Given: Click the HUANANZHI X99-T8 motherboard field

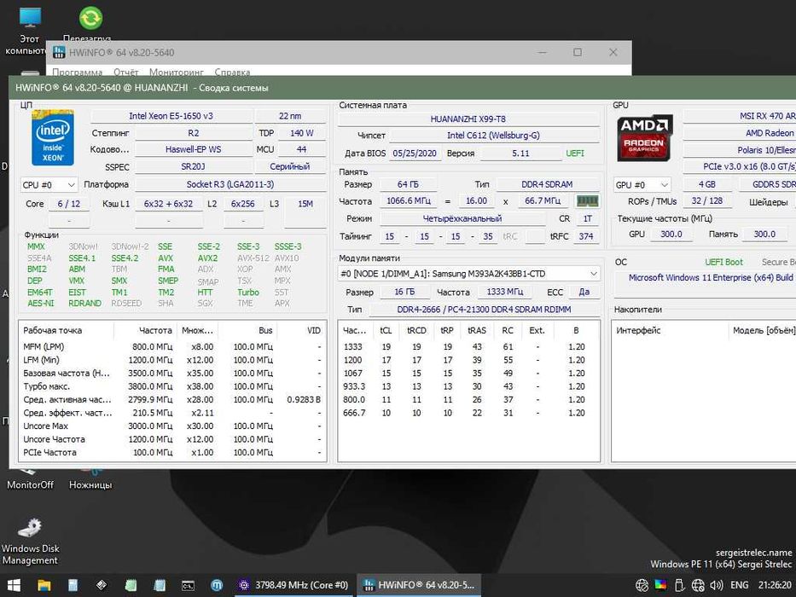Looking at the screenshot, I should tap(468, 119).
